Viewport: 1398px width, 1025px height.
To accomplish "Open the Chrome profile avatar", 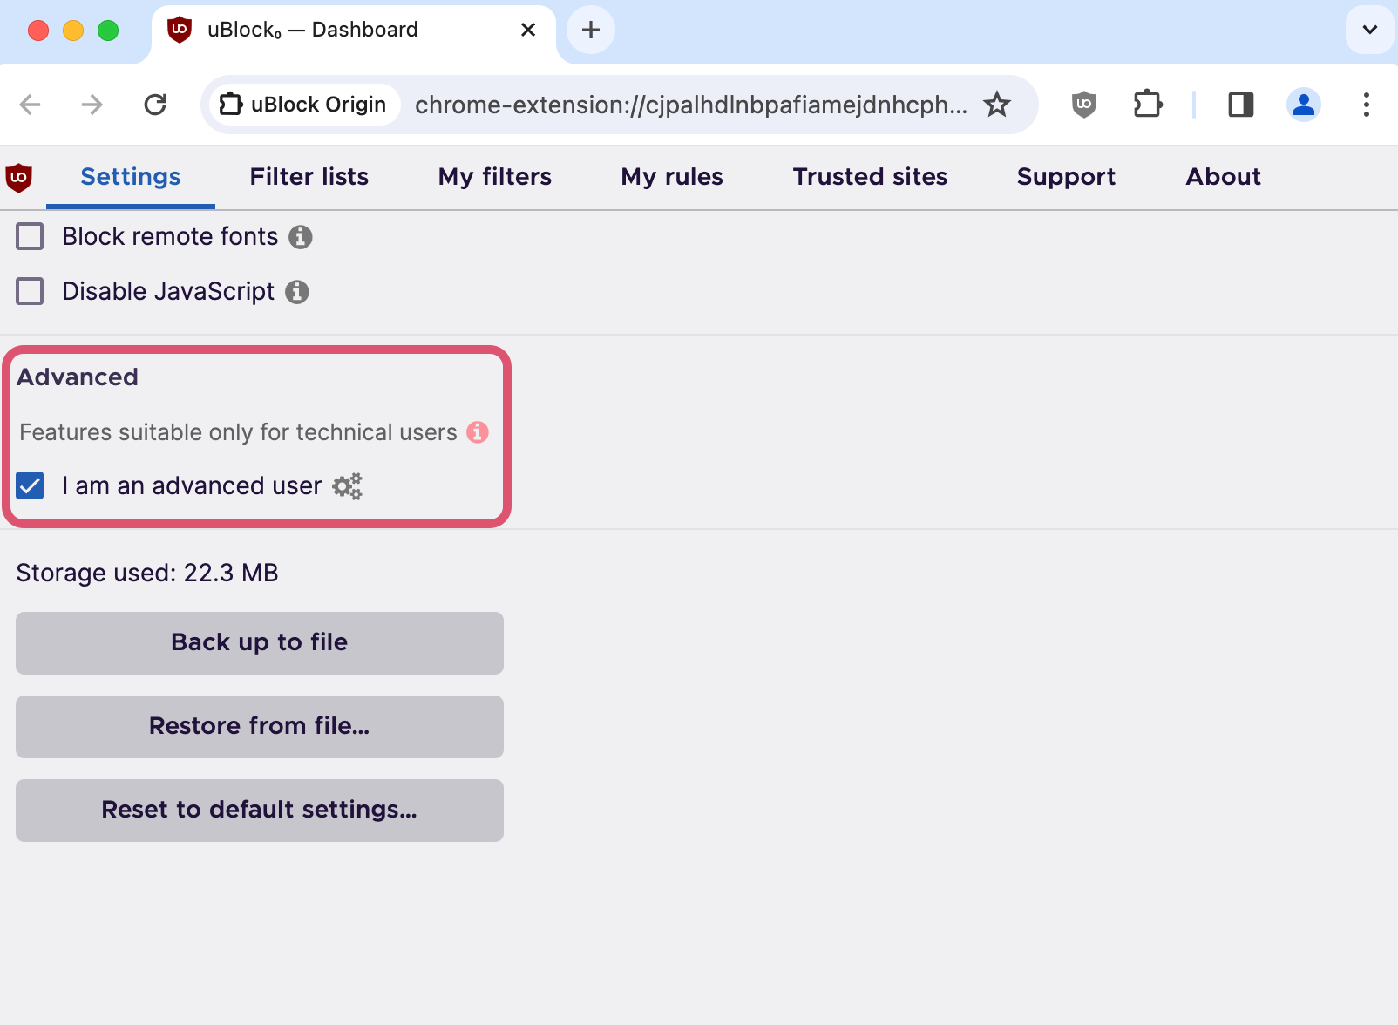I will [1304, 105].
